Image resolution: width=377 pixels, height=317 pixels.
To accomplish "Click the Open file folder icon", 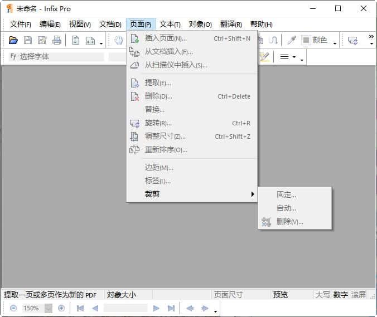I will pyautogui.click(x=13, y=40).
